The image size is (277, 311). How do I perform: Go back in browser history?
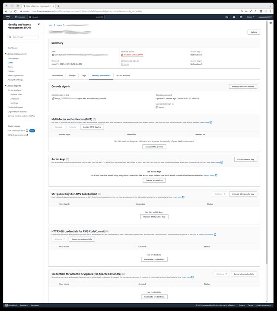(x=6, y=11)
